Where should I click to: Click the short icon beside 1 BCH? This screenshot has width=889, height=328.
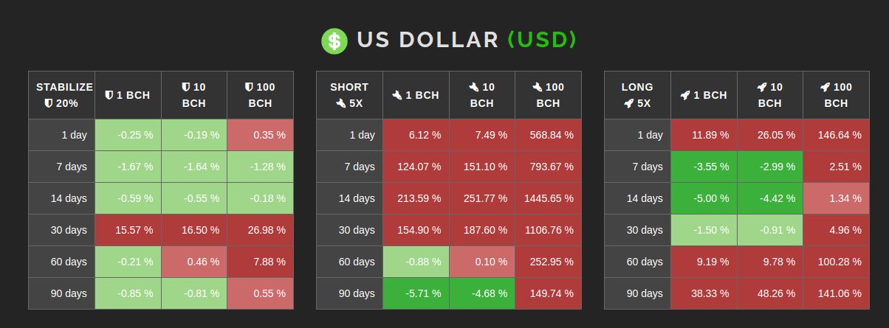(x=397, y=95)
